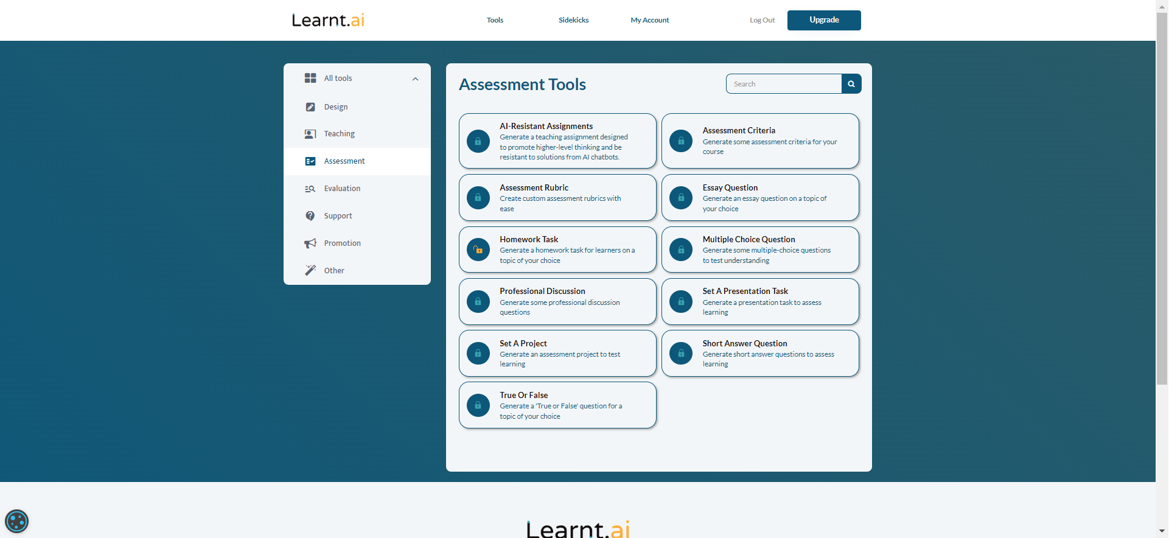Go to My Account page
Viewport: 1169px width, 538px height.
coord(649,20)
